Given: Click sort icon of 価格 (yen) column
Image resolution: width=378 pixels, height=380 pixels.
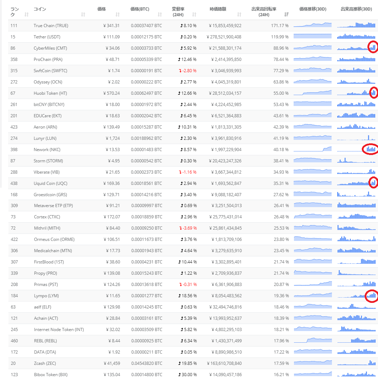Looking at the screenshot, I should pos(117,14).
